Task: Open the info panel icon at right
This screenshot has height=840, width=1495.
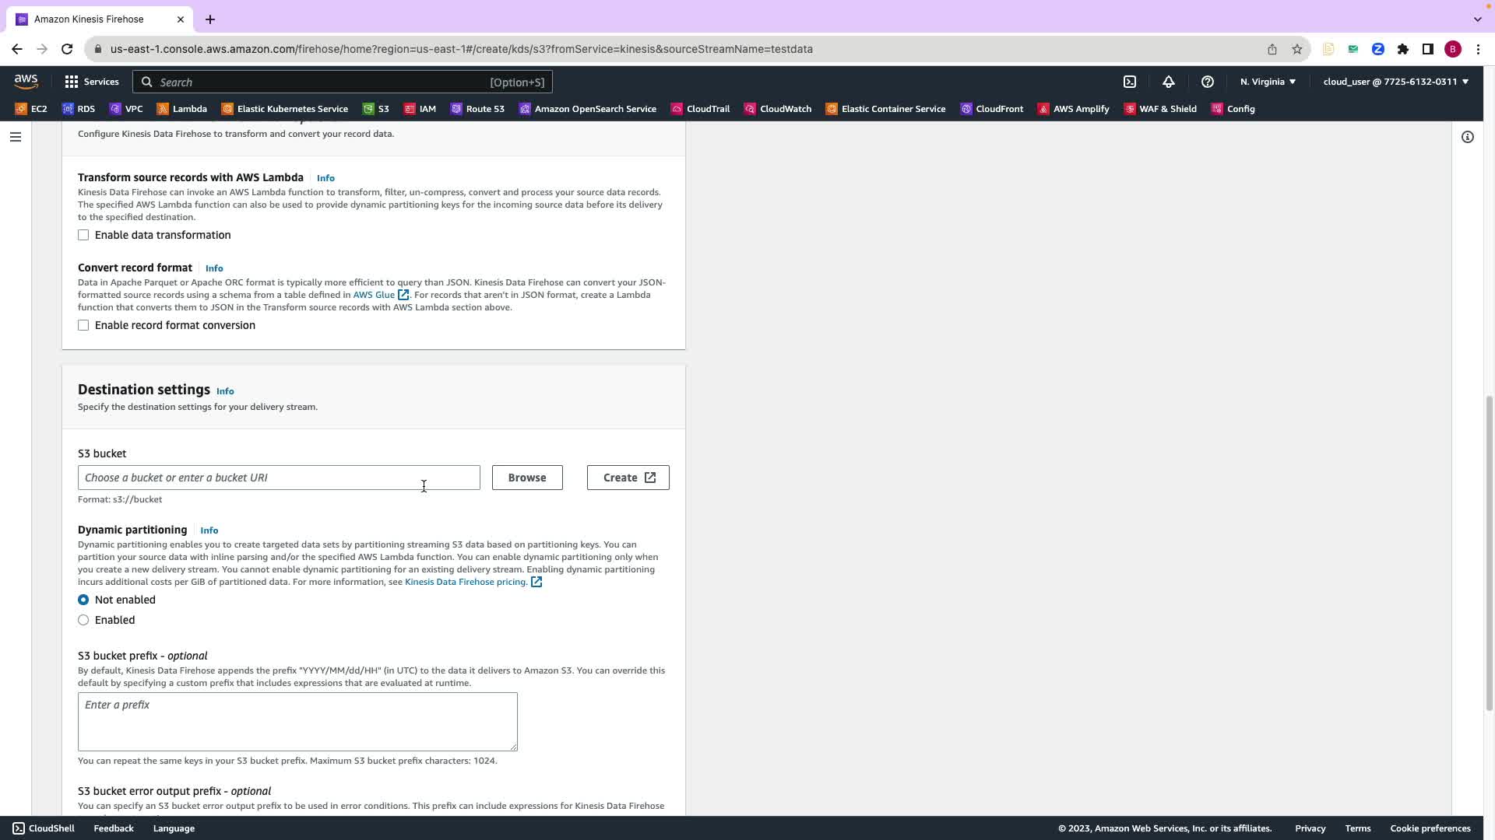Action: tap(1468, 137)
